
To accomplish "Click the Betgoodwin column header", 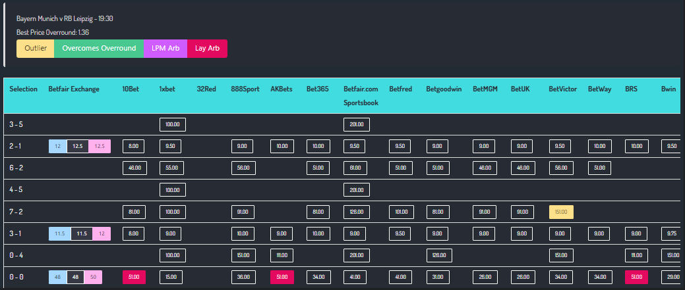I will [444, 89].
